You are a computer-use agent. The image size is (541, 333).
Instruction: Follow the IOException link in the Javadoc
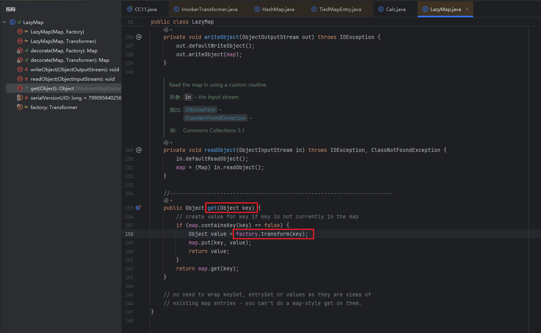(x=200, y=110)
